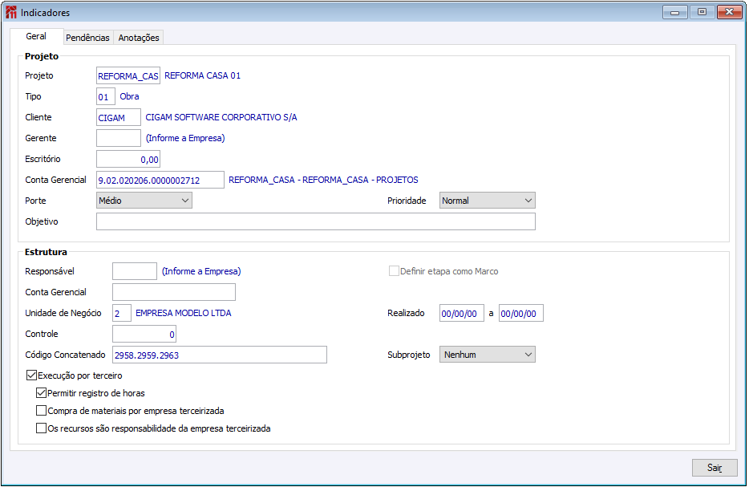Click CIGAM SOFTWARE CORPORATIVO S/A text
This screenshot has height=487, width=749.
221,117
